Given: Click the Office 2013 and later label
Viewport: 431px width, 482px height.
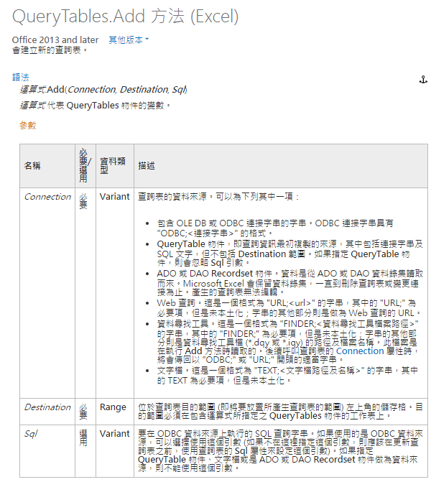Looking at the screenshot, I should 55,40.
